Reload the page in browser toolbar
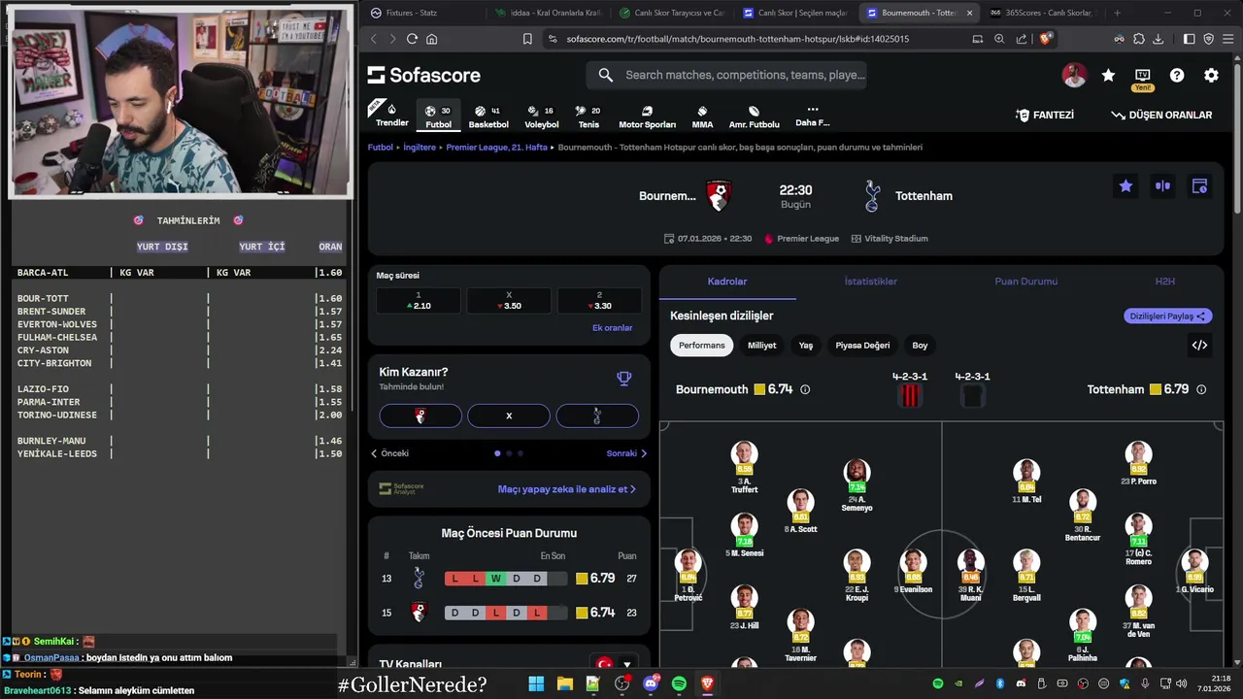The height and width of the screenshot is (699, 1243). [412, 39]
